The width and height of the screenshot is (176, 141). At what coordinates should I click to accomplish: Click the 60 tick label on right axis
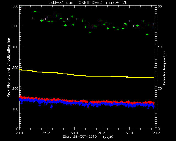click(160, 6)
